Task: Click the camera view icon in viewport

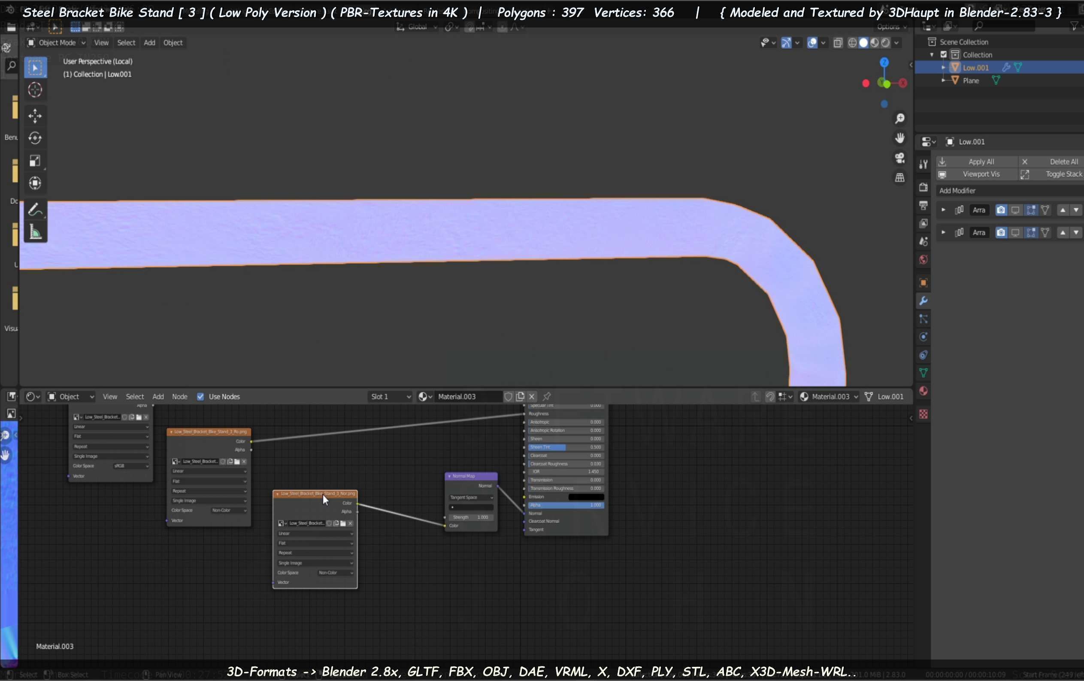Action: point(899,158)
